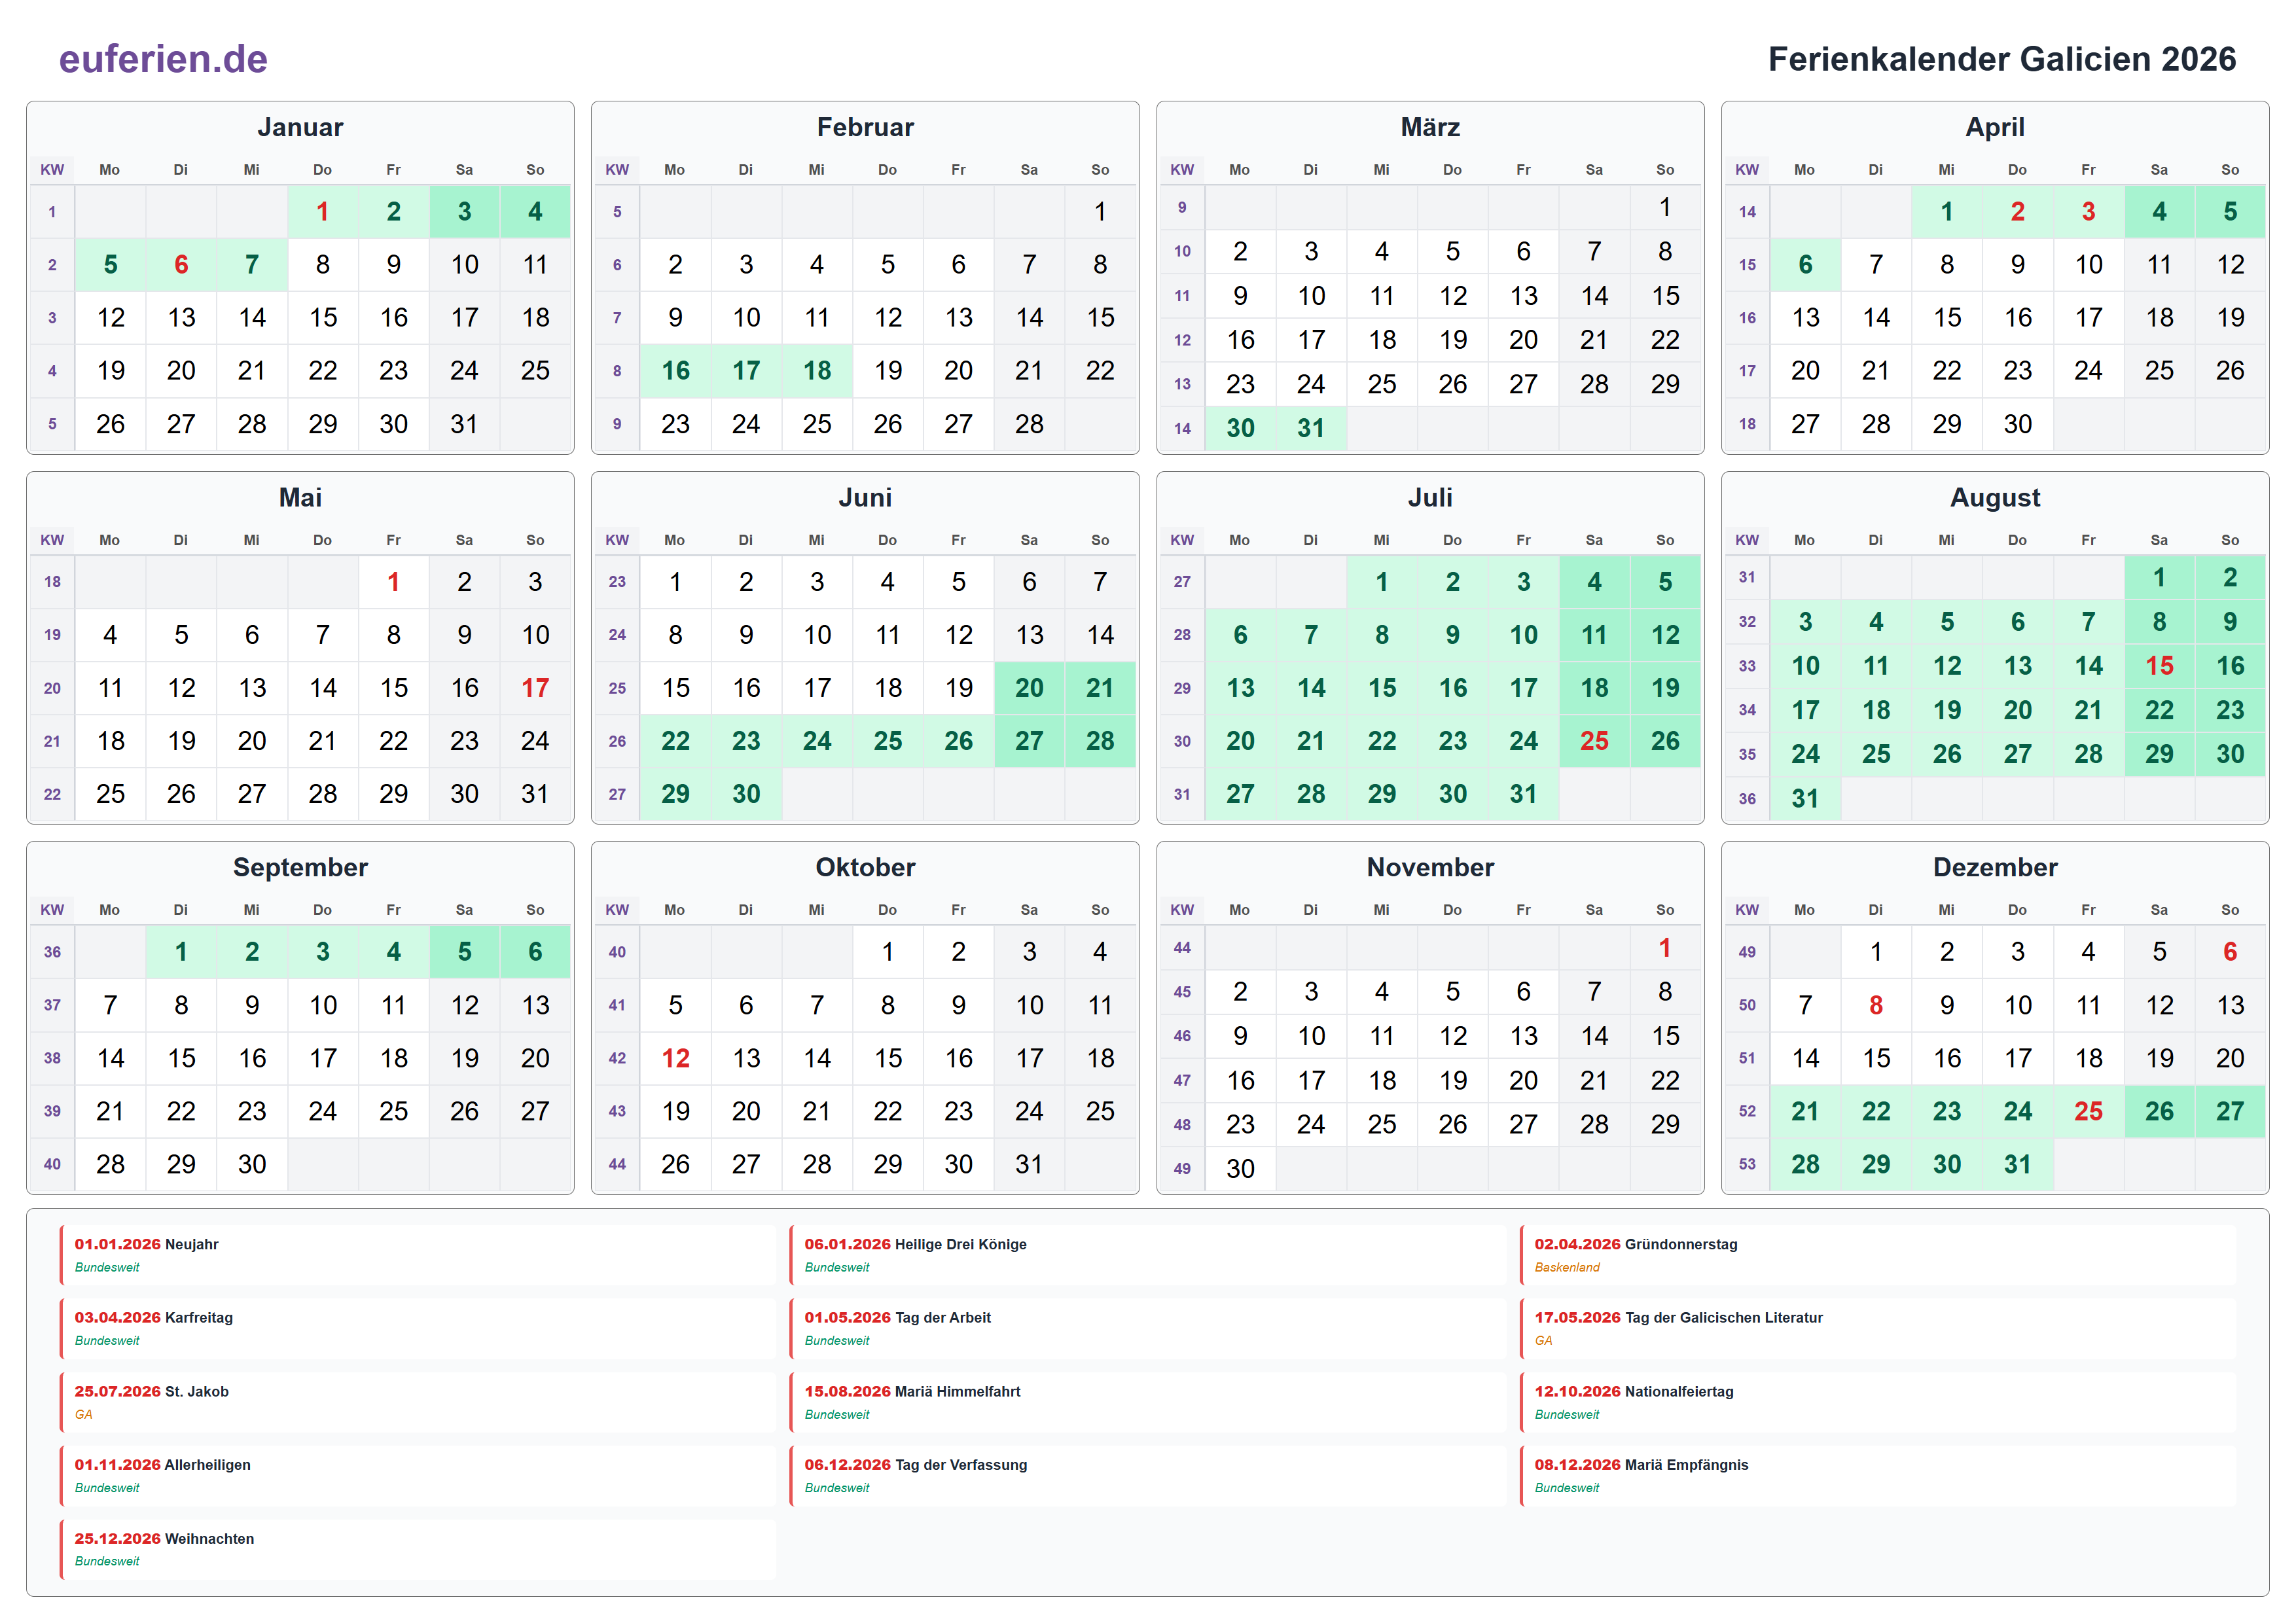Click day 28 in Februar

(x=1029, y=424)
